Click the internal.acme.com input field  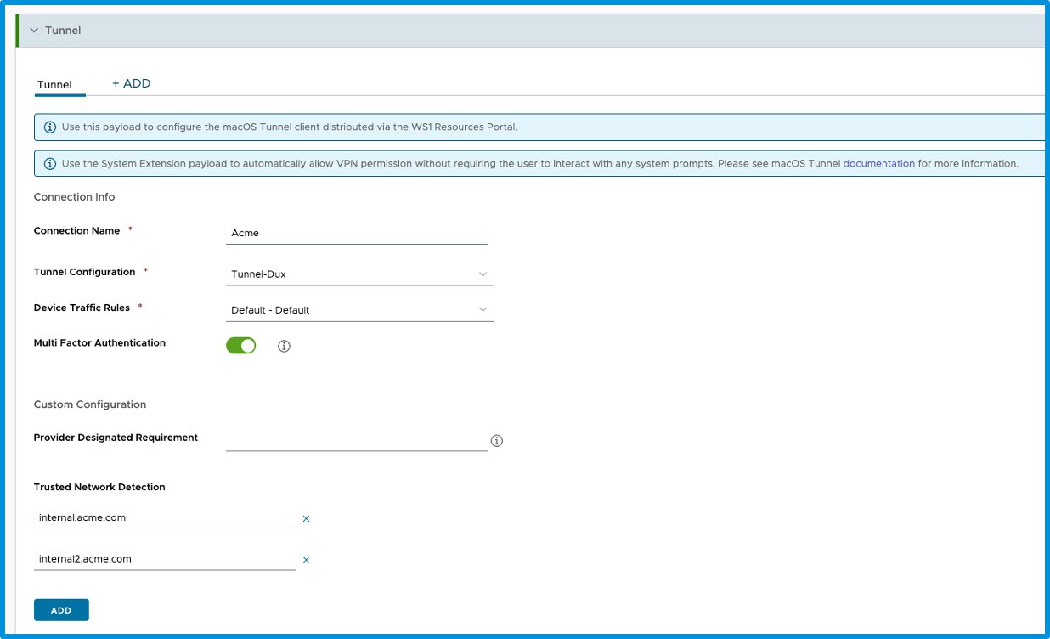coord(165,517)
